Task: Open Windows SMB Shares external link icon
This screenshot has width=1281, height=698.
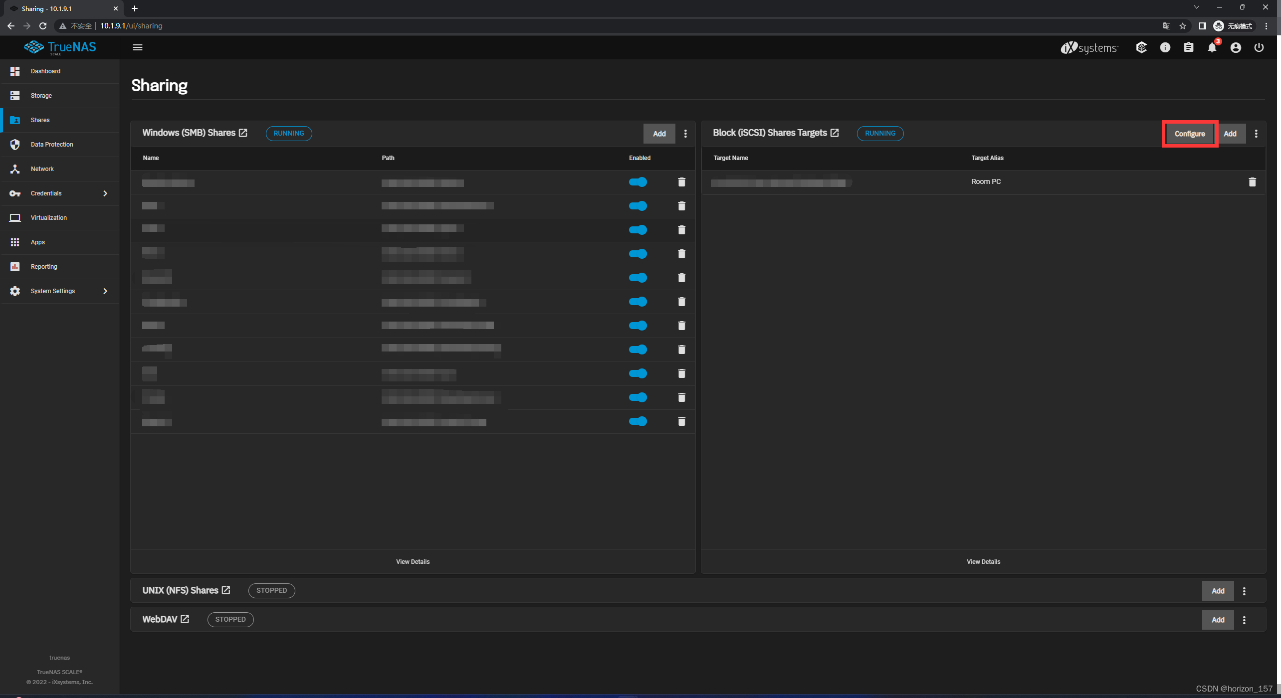Action: 243,133
